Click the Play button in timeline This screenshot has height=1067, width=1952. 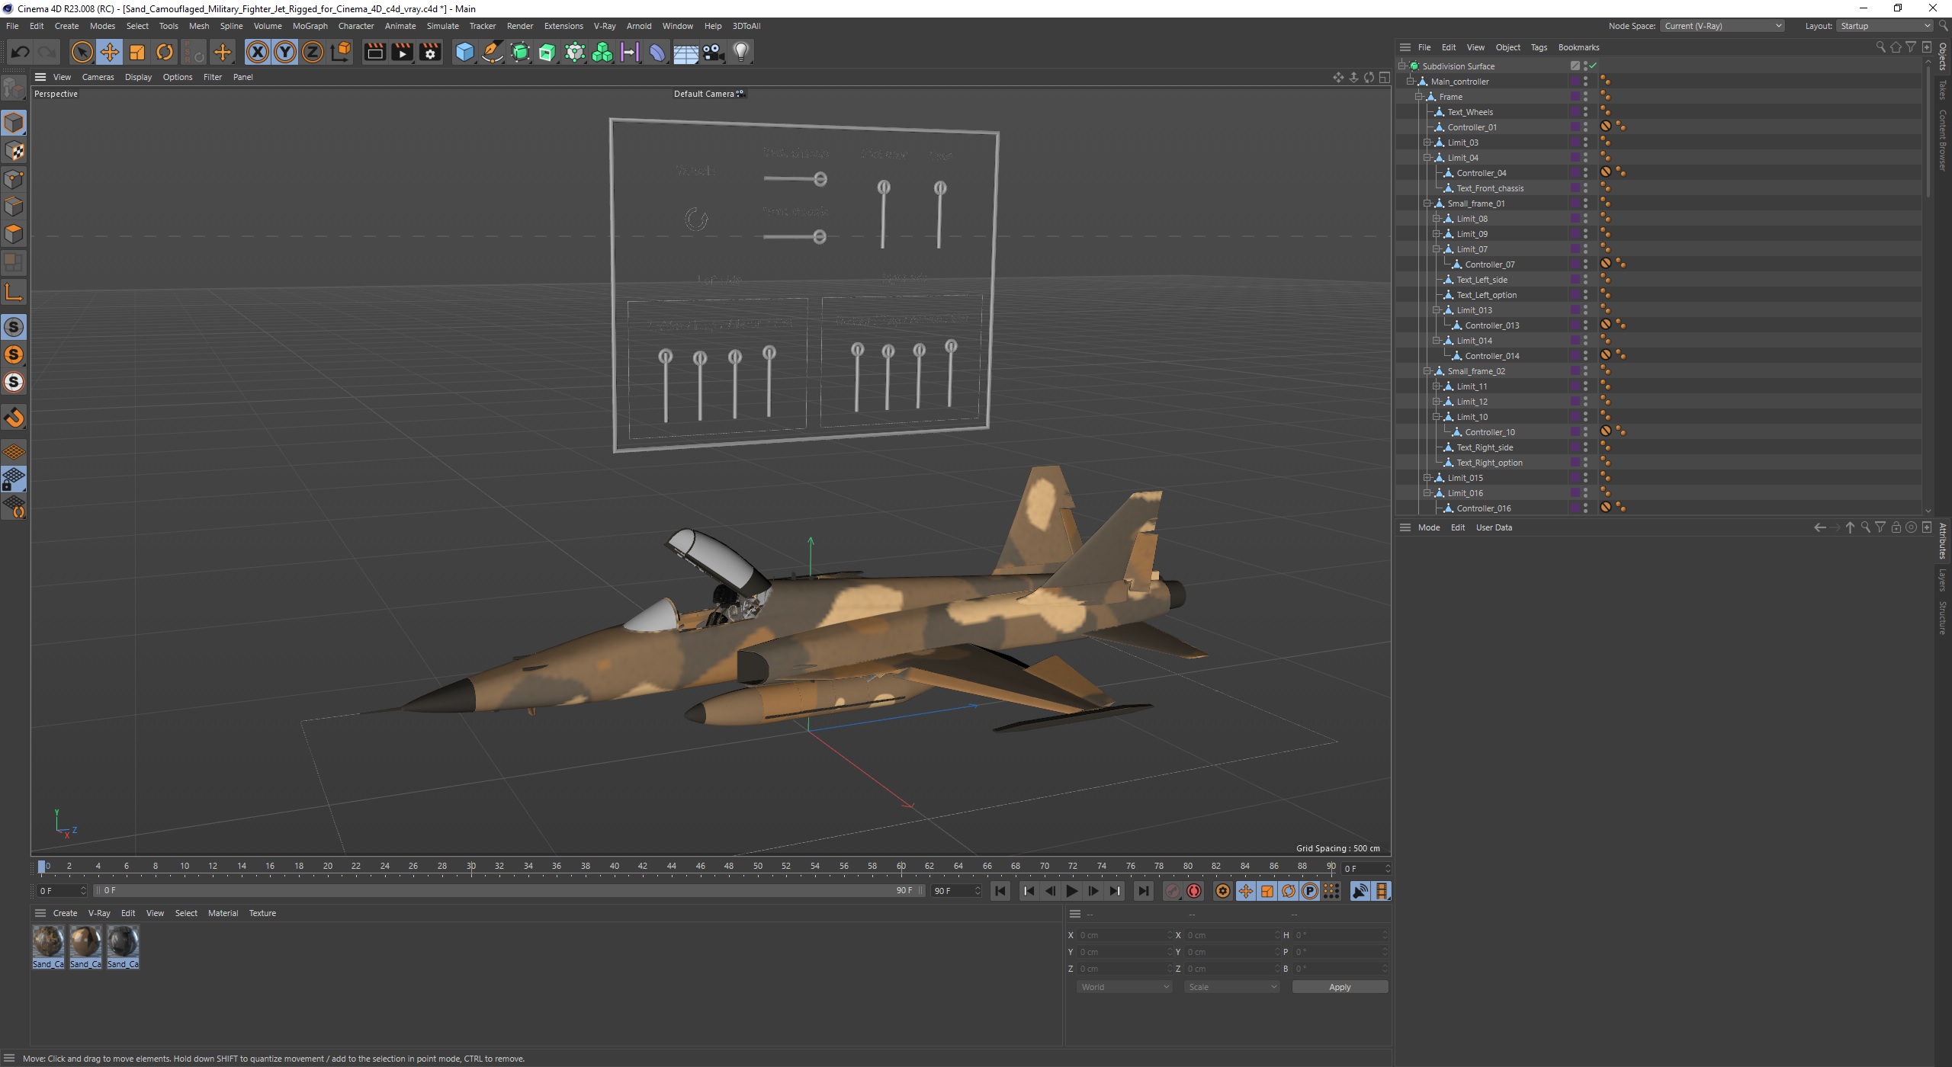(x=1071, y=891)
